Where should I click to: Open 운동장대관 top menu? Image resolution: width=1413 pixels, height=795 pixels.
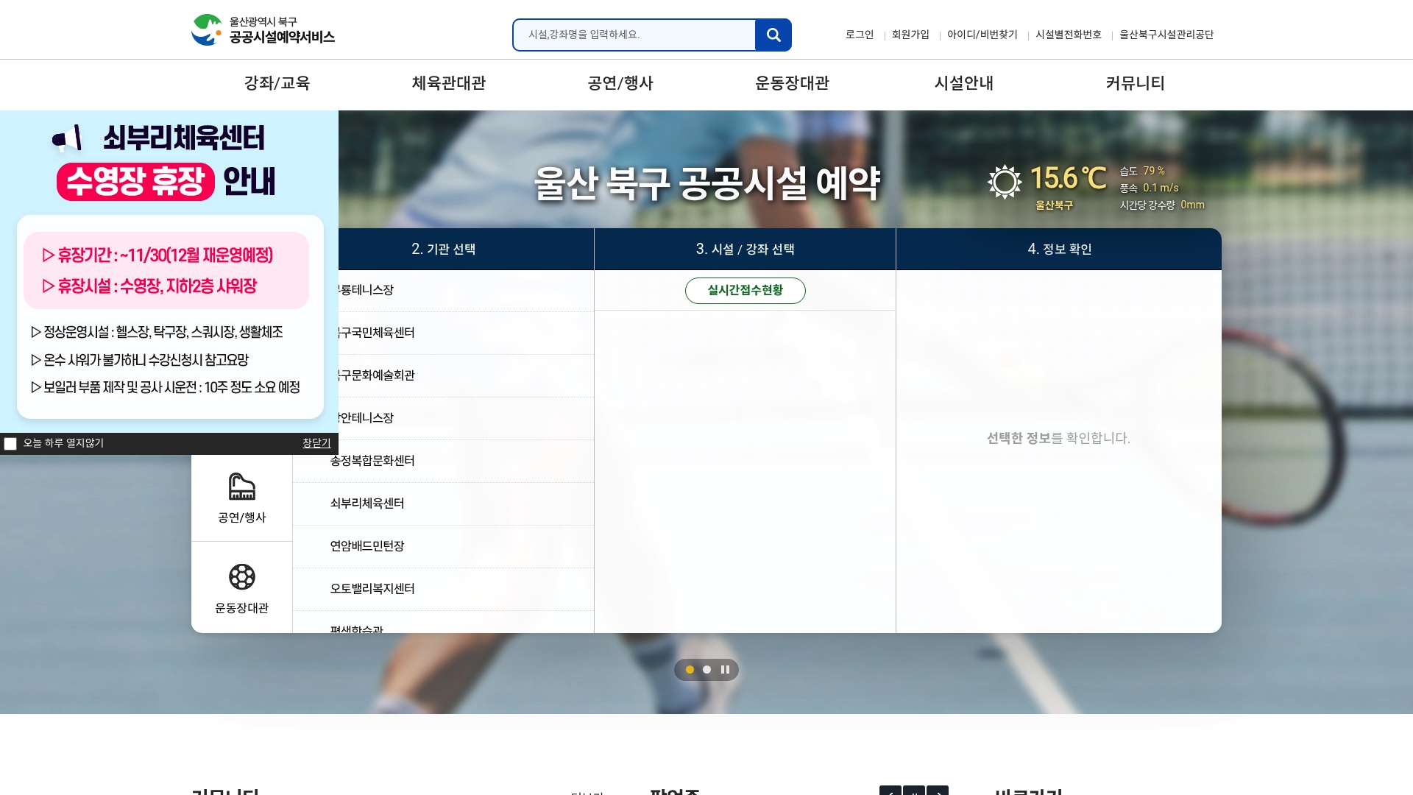coord(792,83)
